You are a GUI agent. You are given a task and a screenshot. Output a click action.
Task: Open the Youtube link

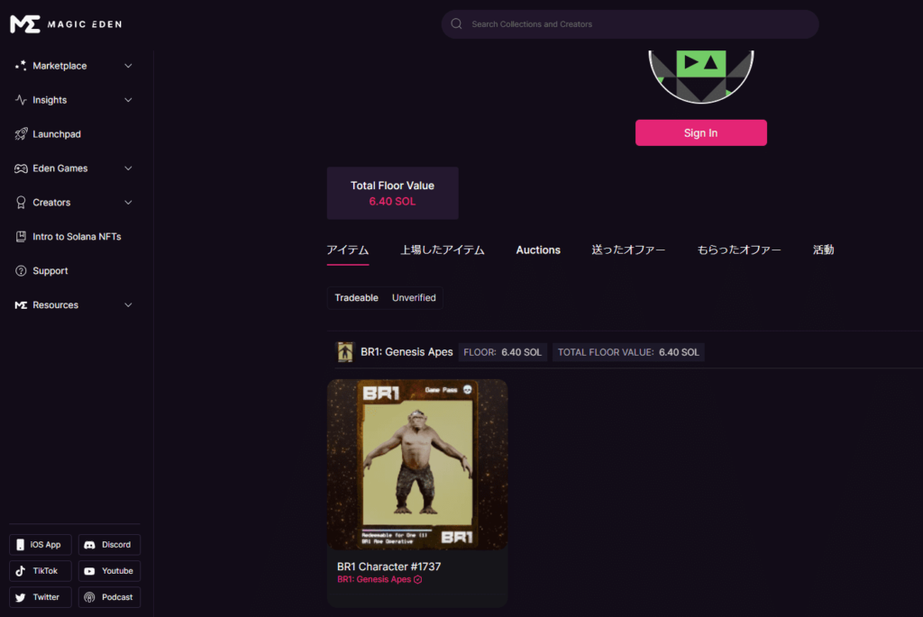point(109,571)
